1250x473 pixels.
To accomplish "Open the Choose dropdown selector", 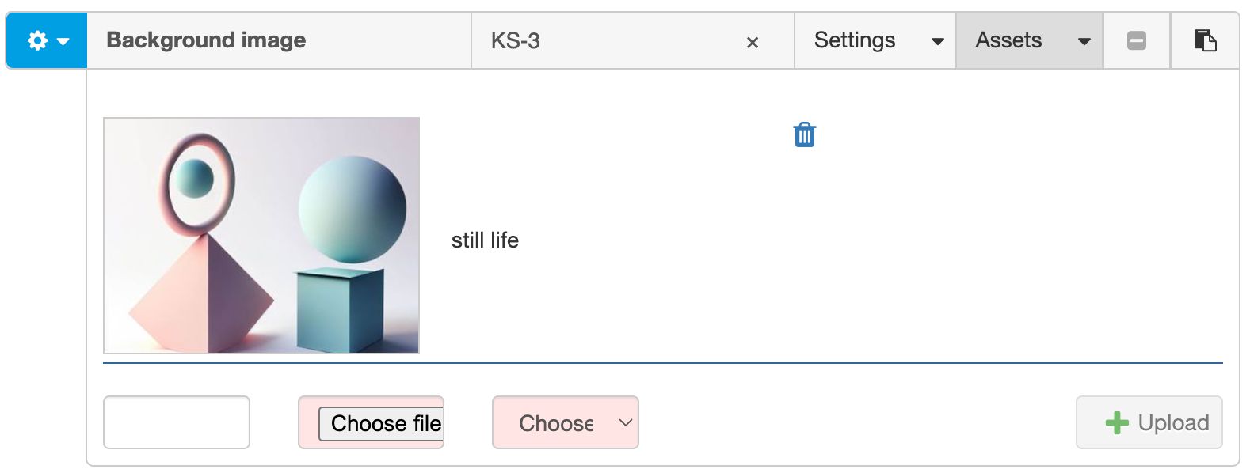I will click(x=565, y=422).
